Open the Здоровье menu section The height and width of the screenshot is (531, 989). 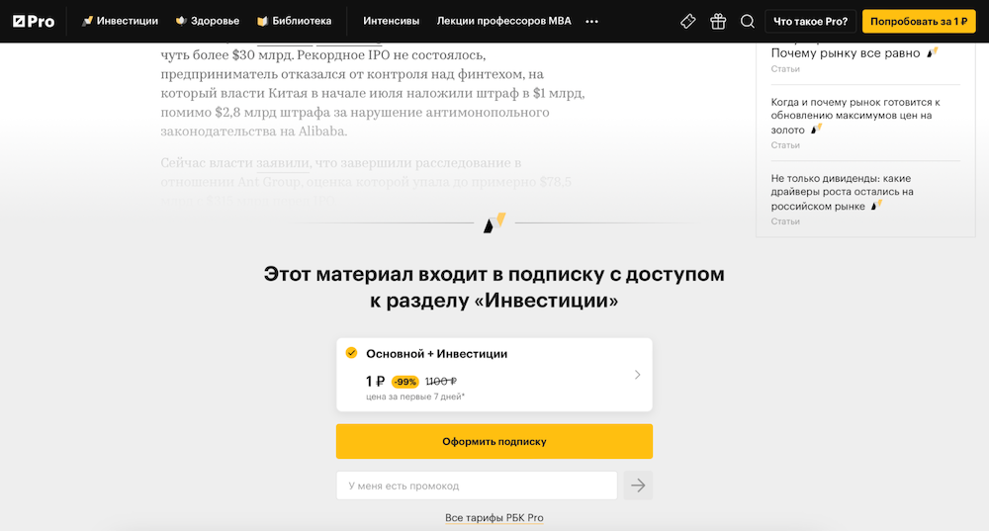208,21
